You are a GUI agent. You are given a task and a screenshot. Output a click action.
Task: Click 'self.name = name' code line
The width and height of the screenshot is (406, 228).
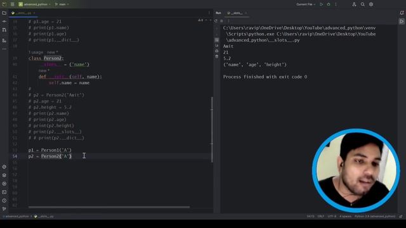coord(69,83)
